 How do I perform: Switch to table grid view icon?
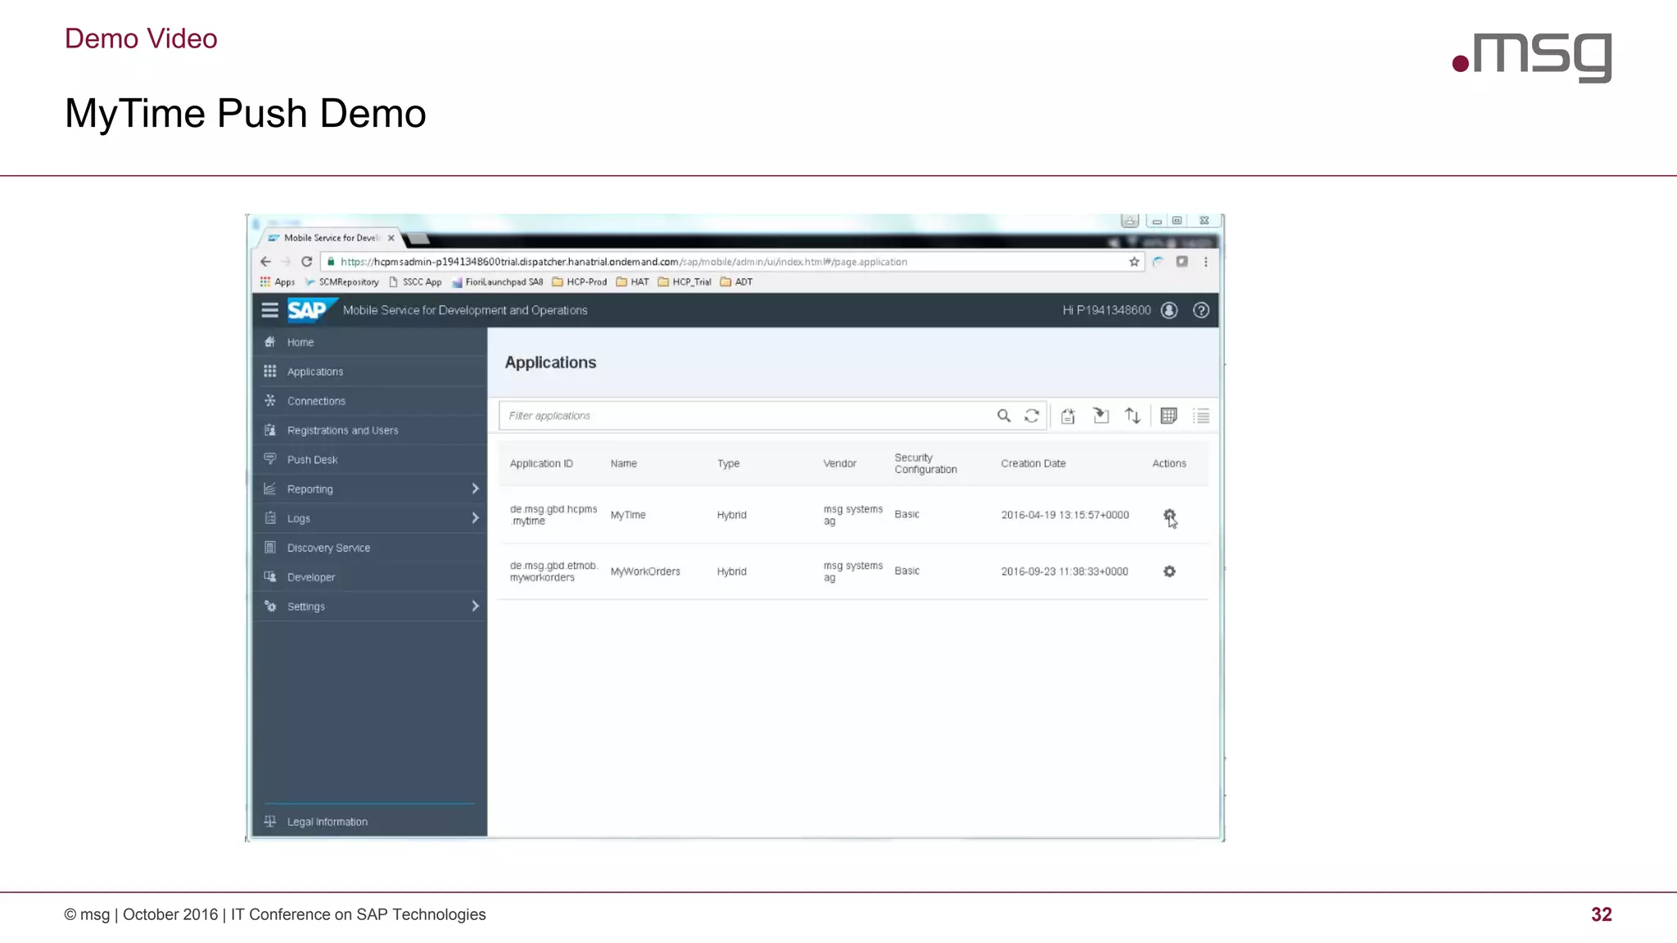click(x=1169, y=416)
